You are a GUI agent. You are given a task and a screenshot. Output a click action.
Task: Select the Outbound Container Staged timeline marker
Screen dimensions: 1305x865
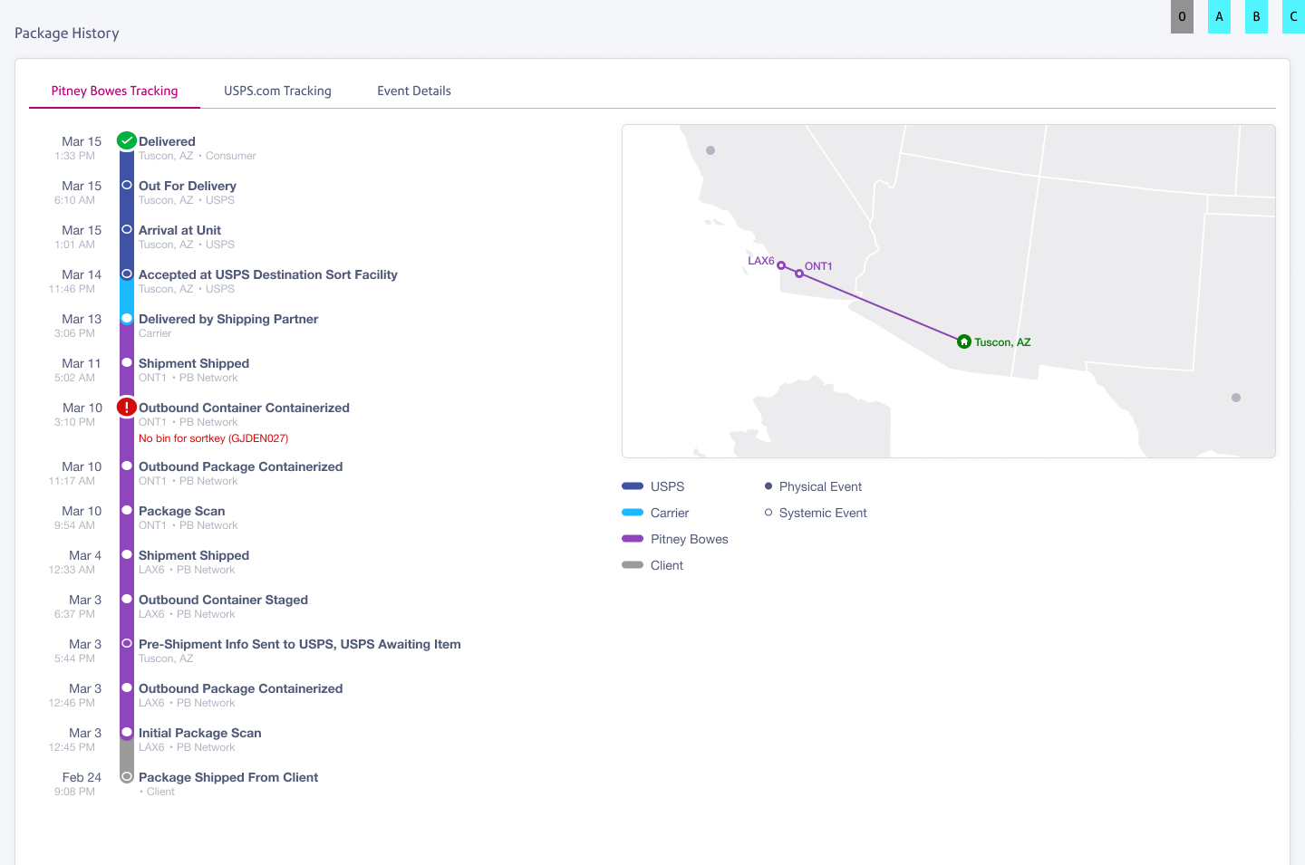[127, 599]
